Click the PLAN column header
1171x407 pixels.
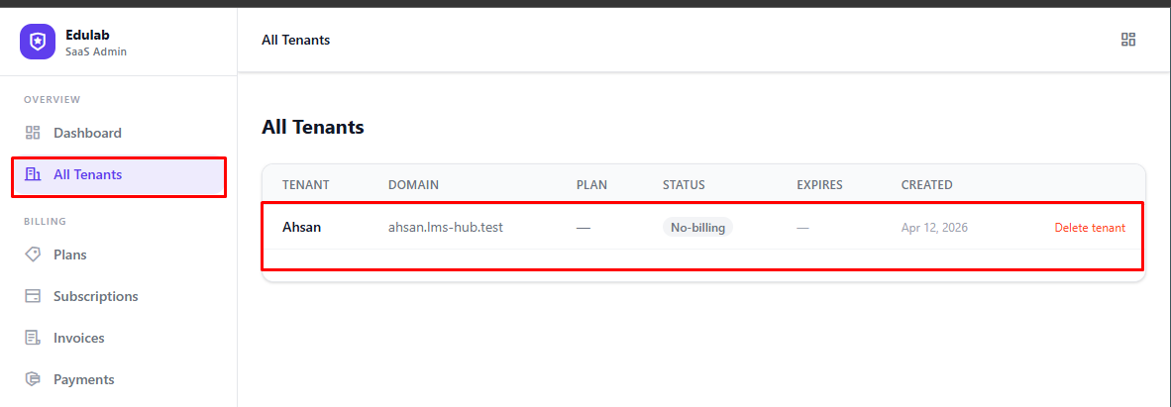pos(591,185)
